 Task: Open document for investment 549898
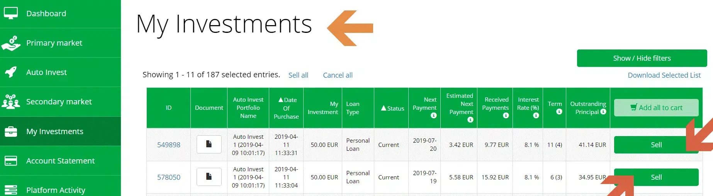coord(209,145)
